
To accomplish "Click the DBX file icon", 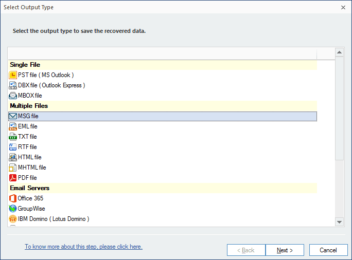I will pos(13,85).
